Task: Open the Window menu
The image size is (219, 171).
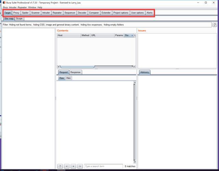Action: pos(32,8)
